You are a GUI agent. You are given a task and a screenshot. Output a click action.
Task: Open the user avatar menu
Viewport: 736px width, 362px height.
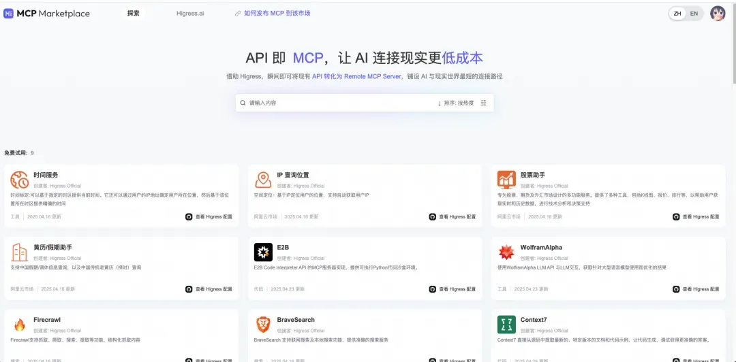tap(717, 14)
